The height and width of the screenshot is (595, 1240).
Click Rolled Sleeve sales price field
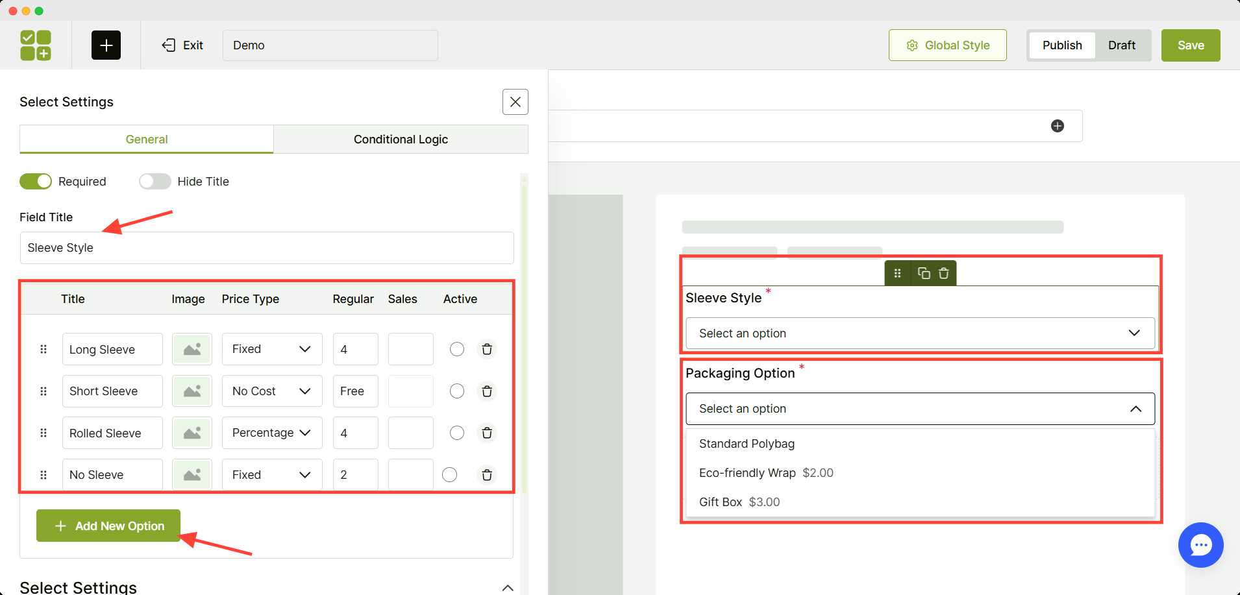[411, 433]
